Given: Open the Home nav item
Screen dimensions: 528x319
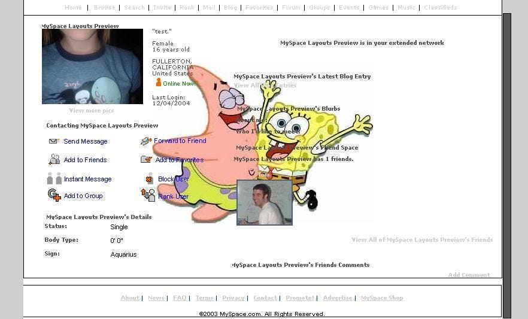Looking at the screenshot, I should [73, 7].
